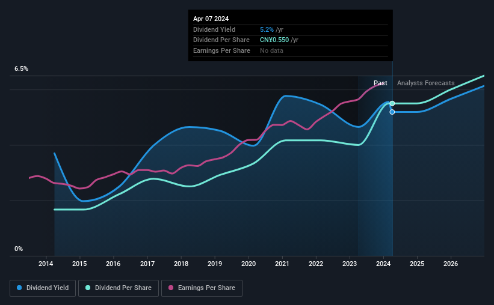Click the CN¥0.550 Dividend Per Share value

point(274,40)
